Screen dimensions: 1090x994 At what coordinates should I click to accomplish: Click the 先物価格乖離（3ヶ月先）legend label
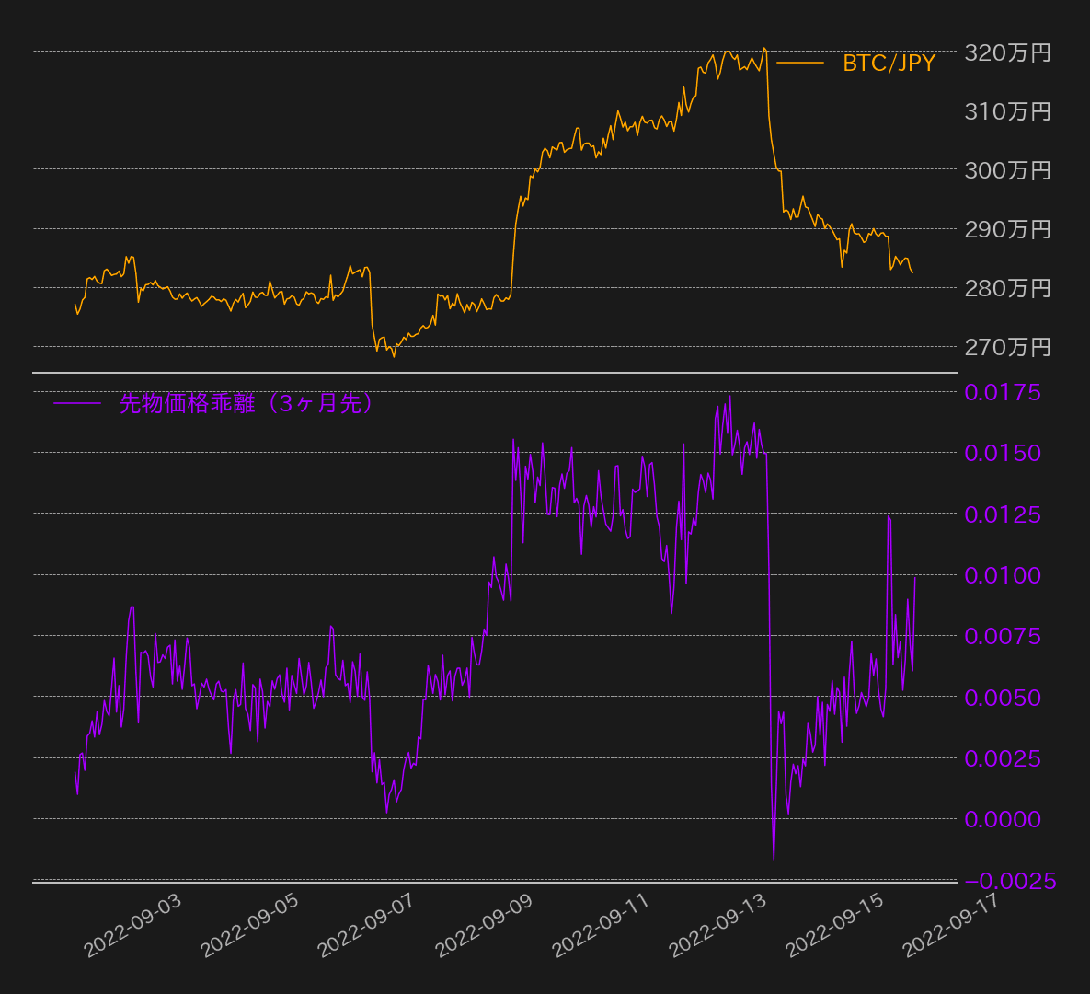pos(247,403)
